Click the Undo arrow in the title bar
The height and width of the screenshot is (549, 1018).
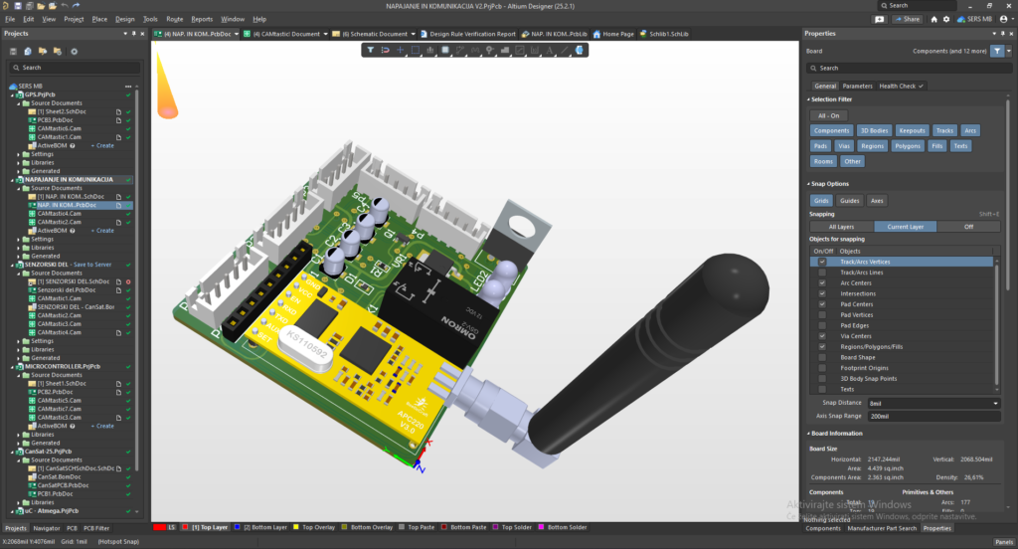[63, 6]
